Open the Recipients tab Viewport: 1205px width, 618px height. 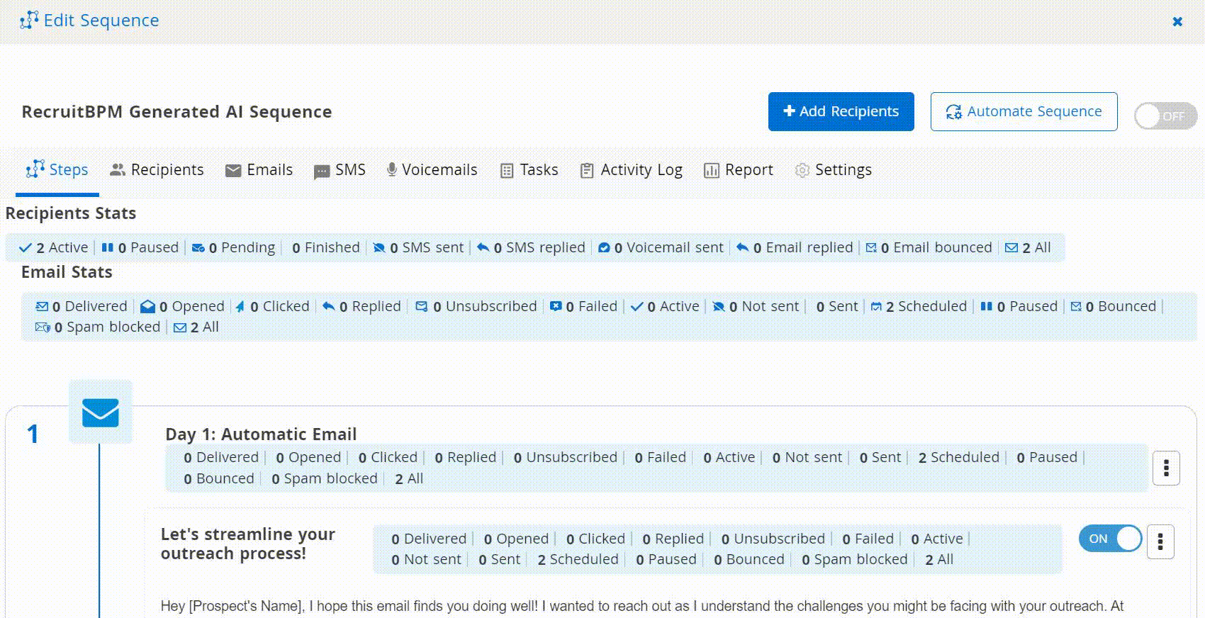pyautogui.click(x=157, y=170)
